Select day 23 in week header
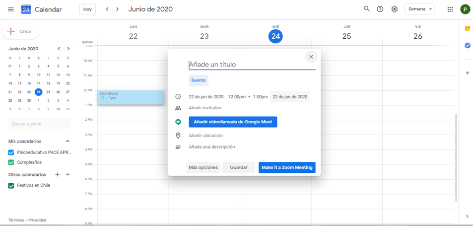The image size is (473, 226). pos(204,37)
